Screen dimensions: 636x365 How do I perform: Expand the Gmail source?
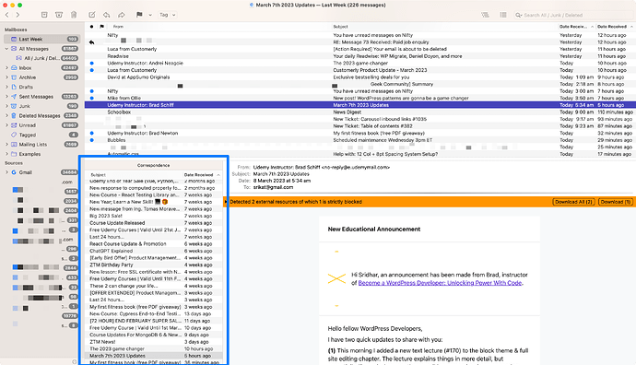[x=6, y=172]
